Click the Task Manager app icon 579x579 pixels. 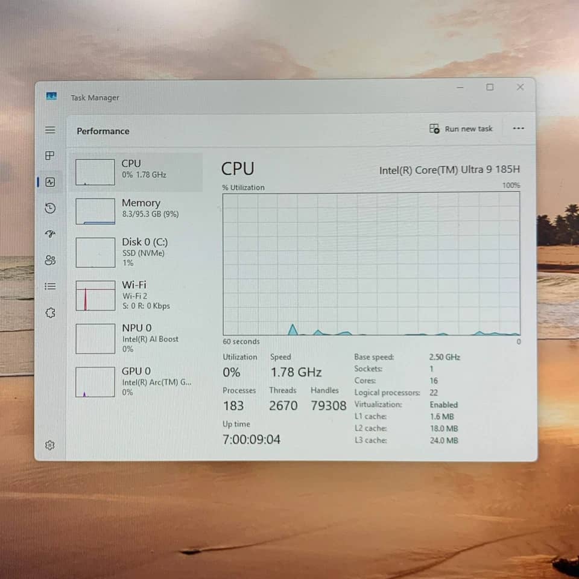pos(51,96)
